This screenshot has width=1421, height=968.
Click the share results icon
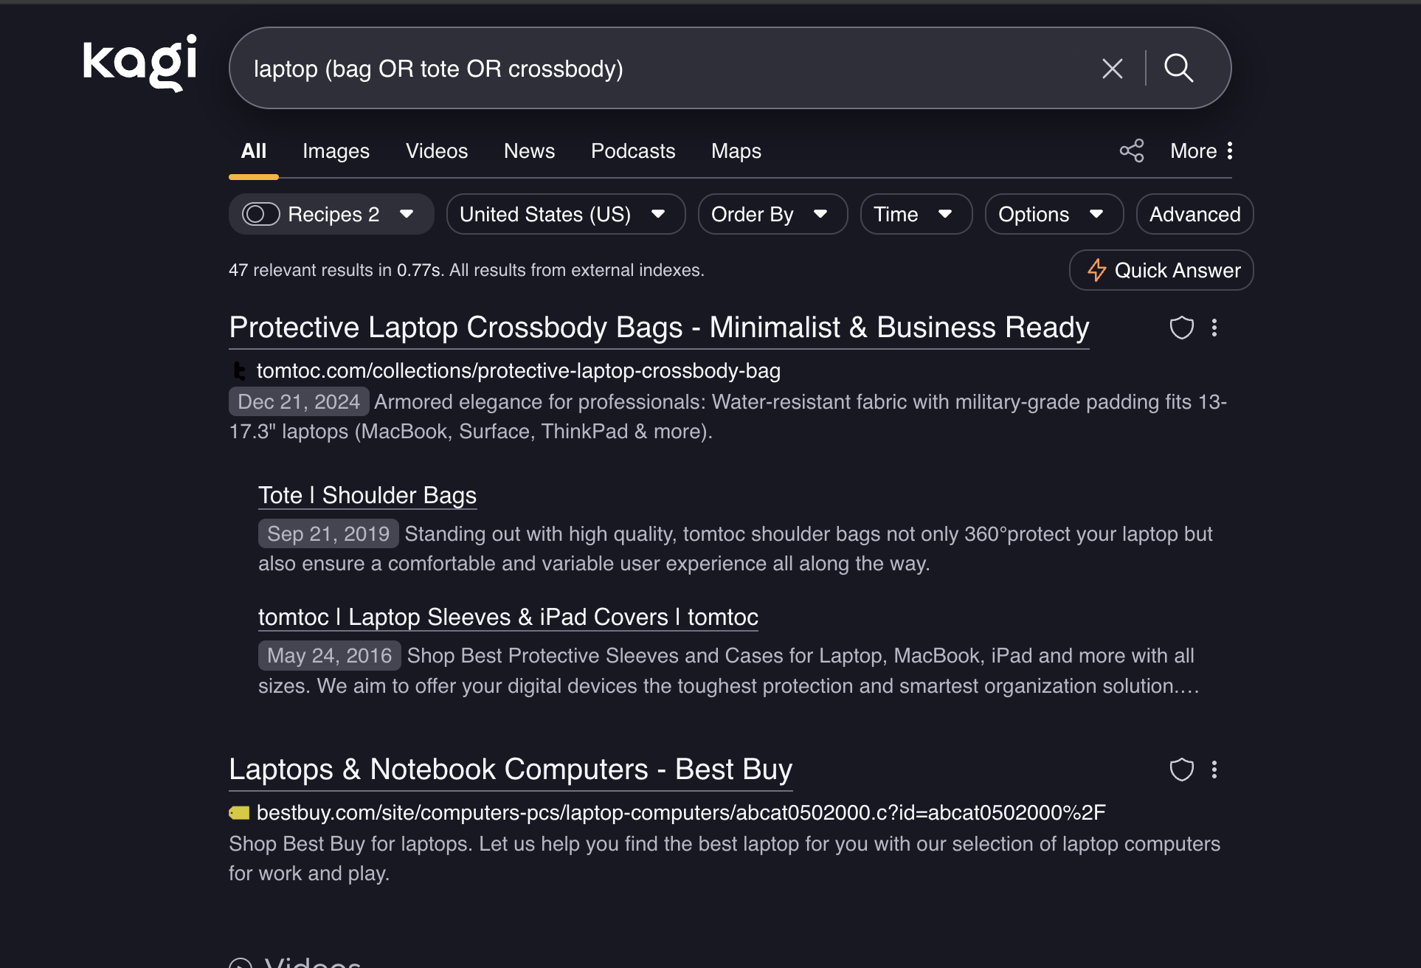1131,151
